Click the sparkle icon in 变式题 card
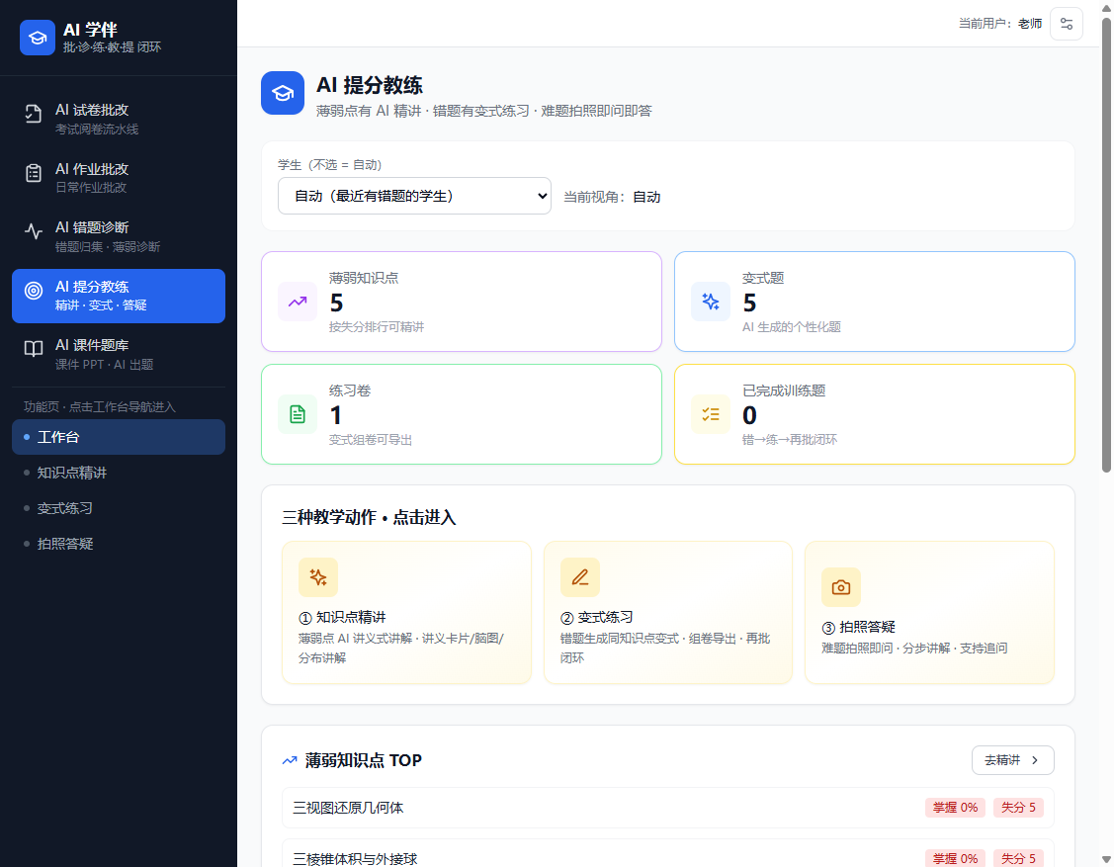Screen dimensions: 1114x867 point(711,302)
